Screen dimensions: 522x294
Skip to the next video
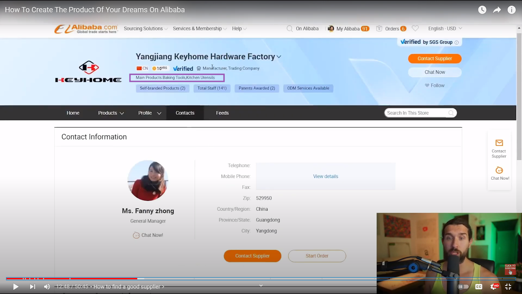tap(32, 287)
